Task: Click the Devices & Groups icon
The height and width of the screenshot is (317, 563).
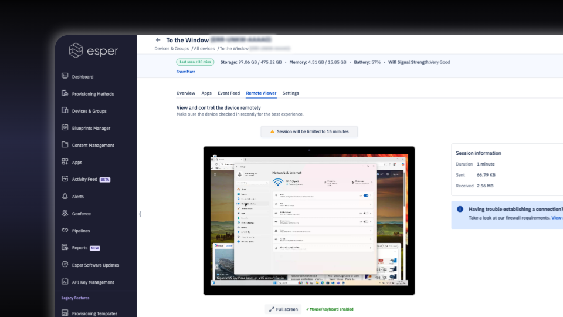Action: (65, 110)
